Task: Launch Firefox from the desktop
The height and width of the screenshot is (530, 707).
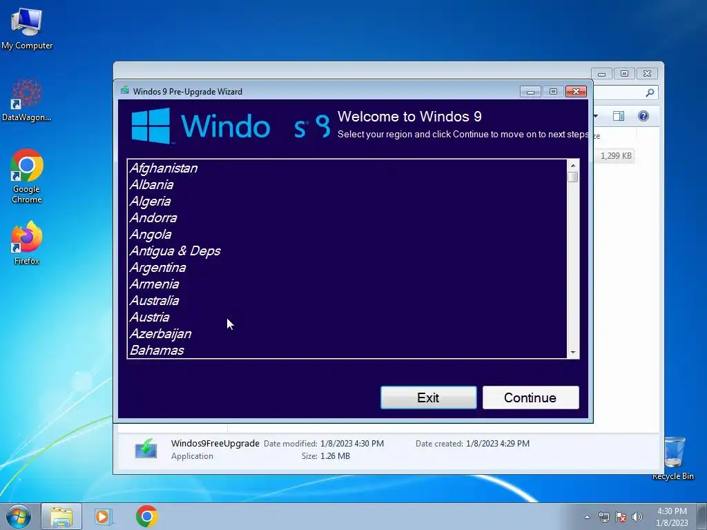Action: tap(27, 242)
